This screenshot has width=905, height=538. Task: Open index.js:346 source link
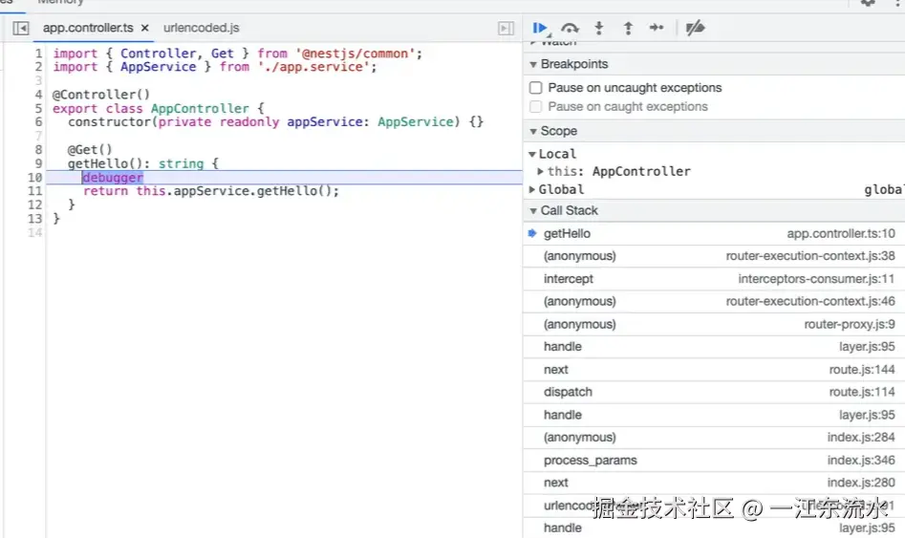(861, 460)
